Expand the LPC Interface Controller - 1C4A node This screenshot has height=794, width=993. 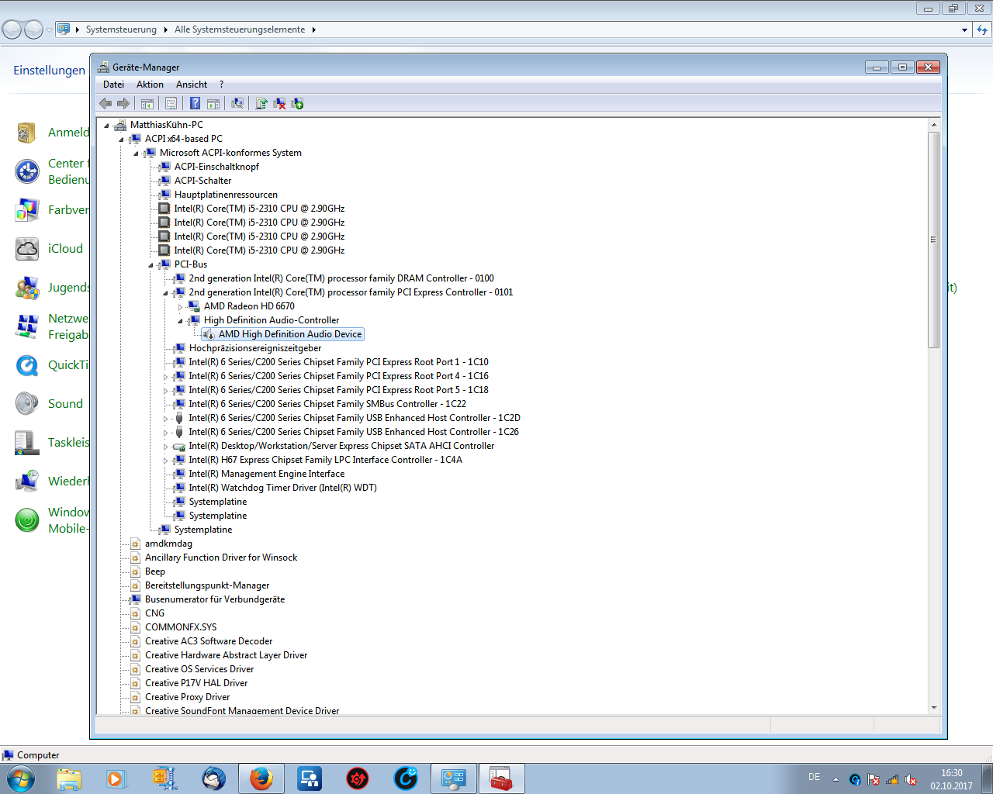pos(166,460)
